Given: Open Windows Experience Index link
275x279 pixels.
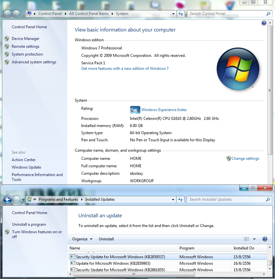Looking at the screenshot, I should click(x=164, y=110).
